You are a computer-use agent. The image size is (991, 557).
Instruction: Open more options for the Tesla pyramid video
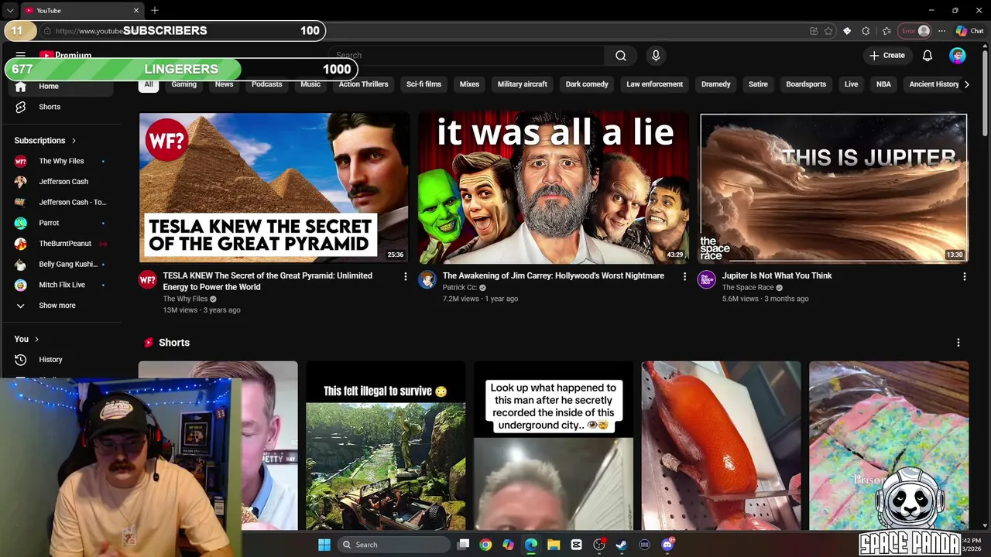405,276
